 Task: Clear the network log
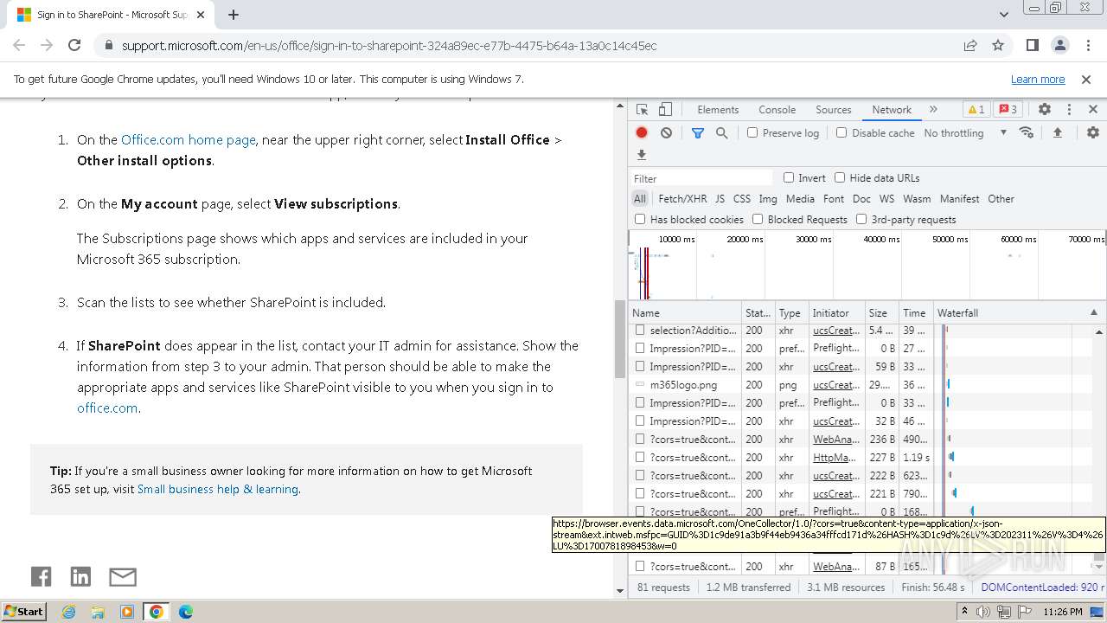coord(666,132)
